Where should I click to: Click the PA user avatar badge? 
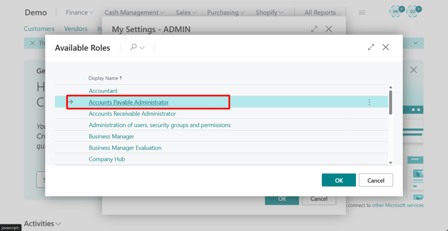pyautogui.click(x=396, y=11)
